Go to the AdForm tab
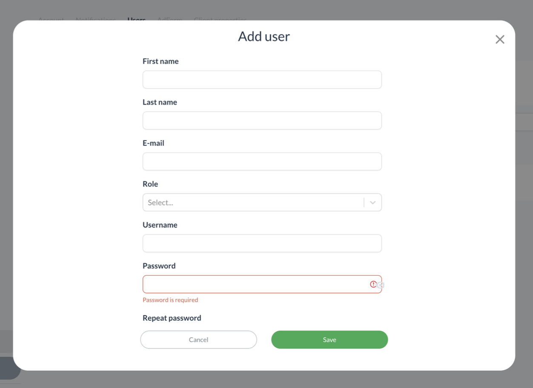533x388 pixels. pyautogui.click(x=170, y=19)
